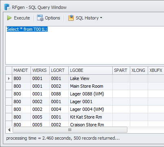Select the Kit Kat Store Rm cell
The width and height of the screenshot is (164, 147).
[90, 117]
